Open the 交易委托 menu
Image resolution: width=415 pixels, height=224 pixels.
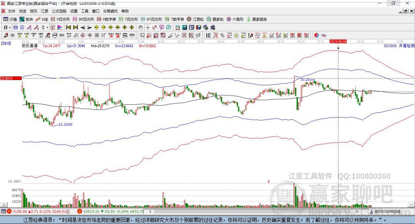point(110,11)
